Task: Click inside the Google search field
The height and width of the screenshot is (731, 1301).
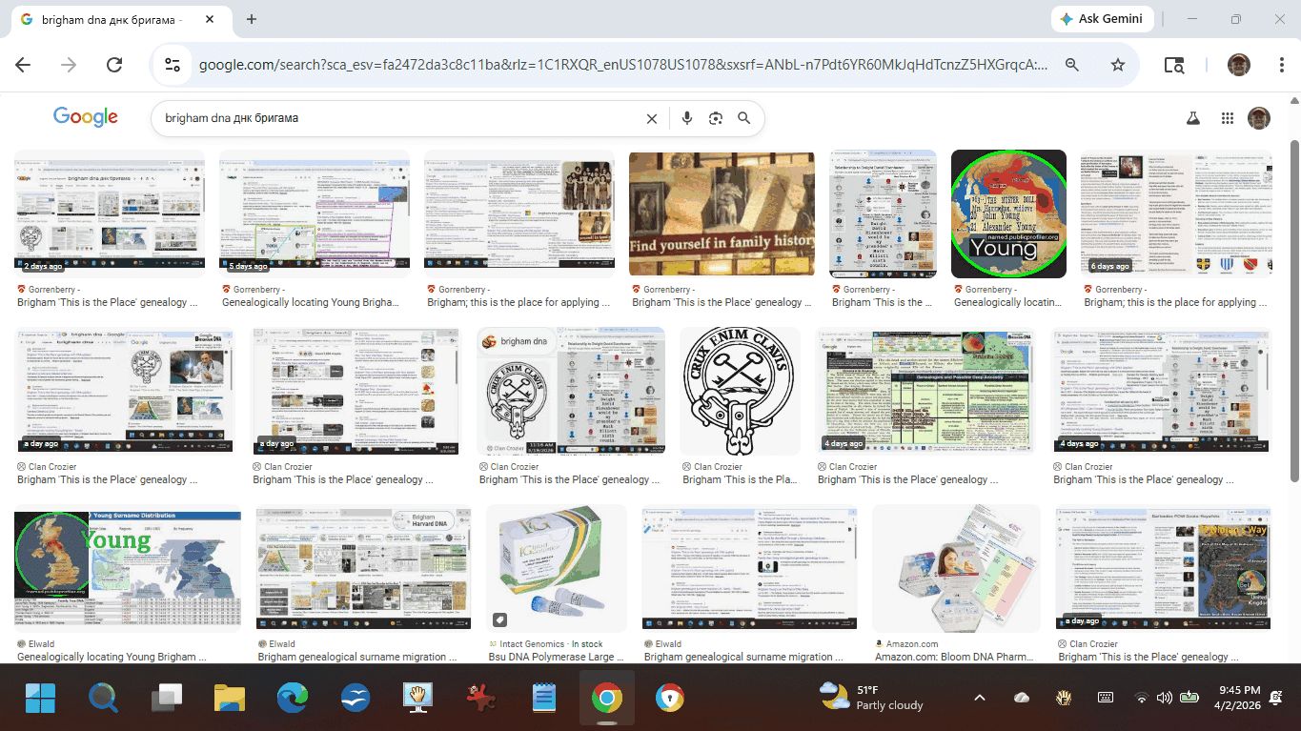Action: pyautogui.click(x=400, y=118)
